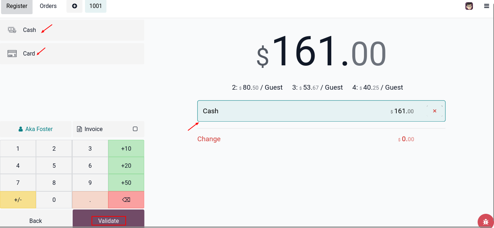Remove the Cash payment line
The image size is (494, 228).
(x=434, y=111)
